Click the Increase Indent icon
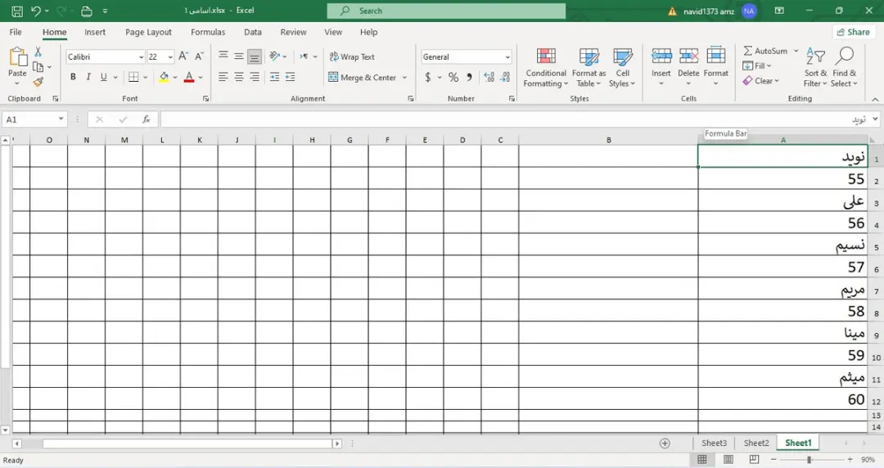Screen dimensions: 884x468 coord(291,77)
